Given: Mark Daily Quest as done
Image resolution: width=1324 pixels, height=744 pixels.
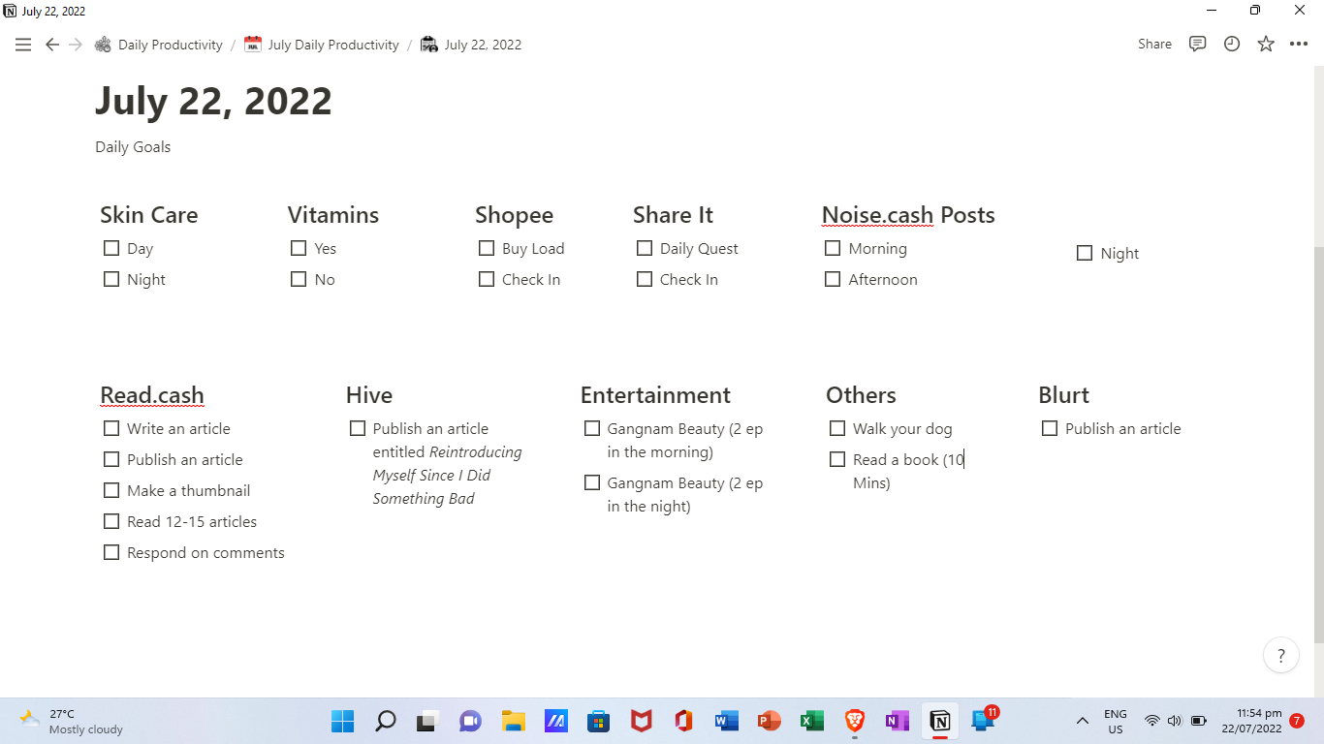Looking at the screenshot, I should pyautogui.click(x=645, y=248).
